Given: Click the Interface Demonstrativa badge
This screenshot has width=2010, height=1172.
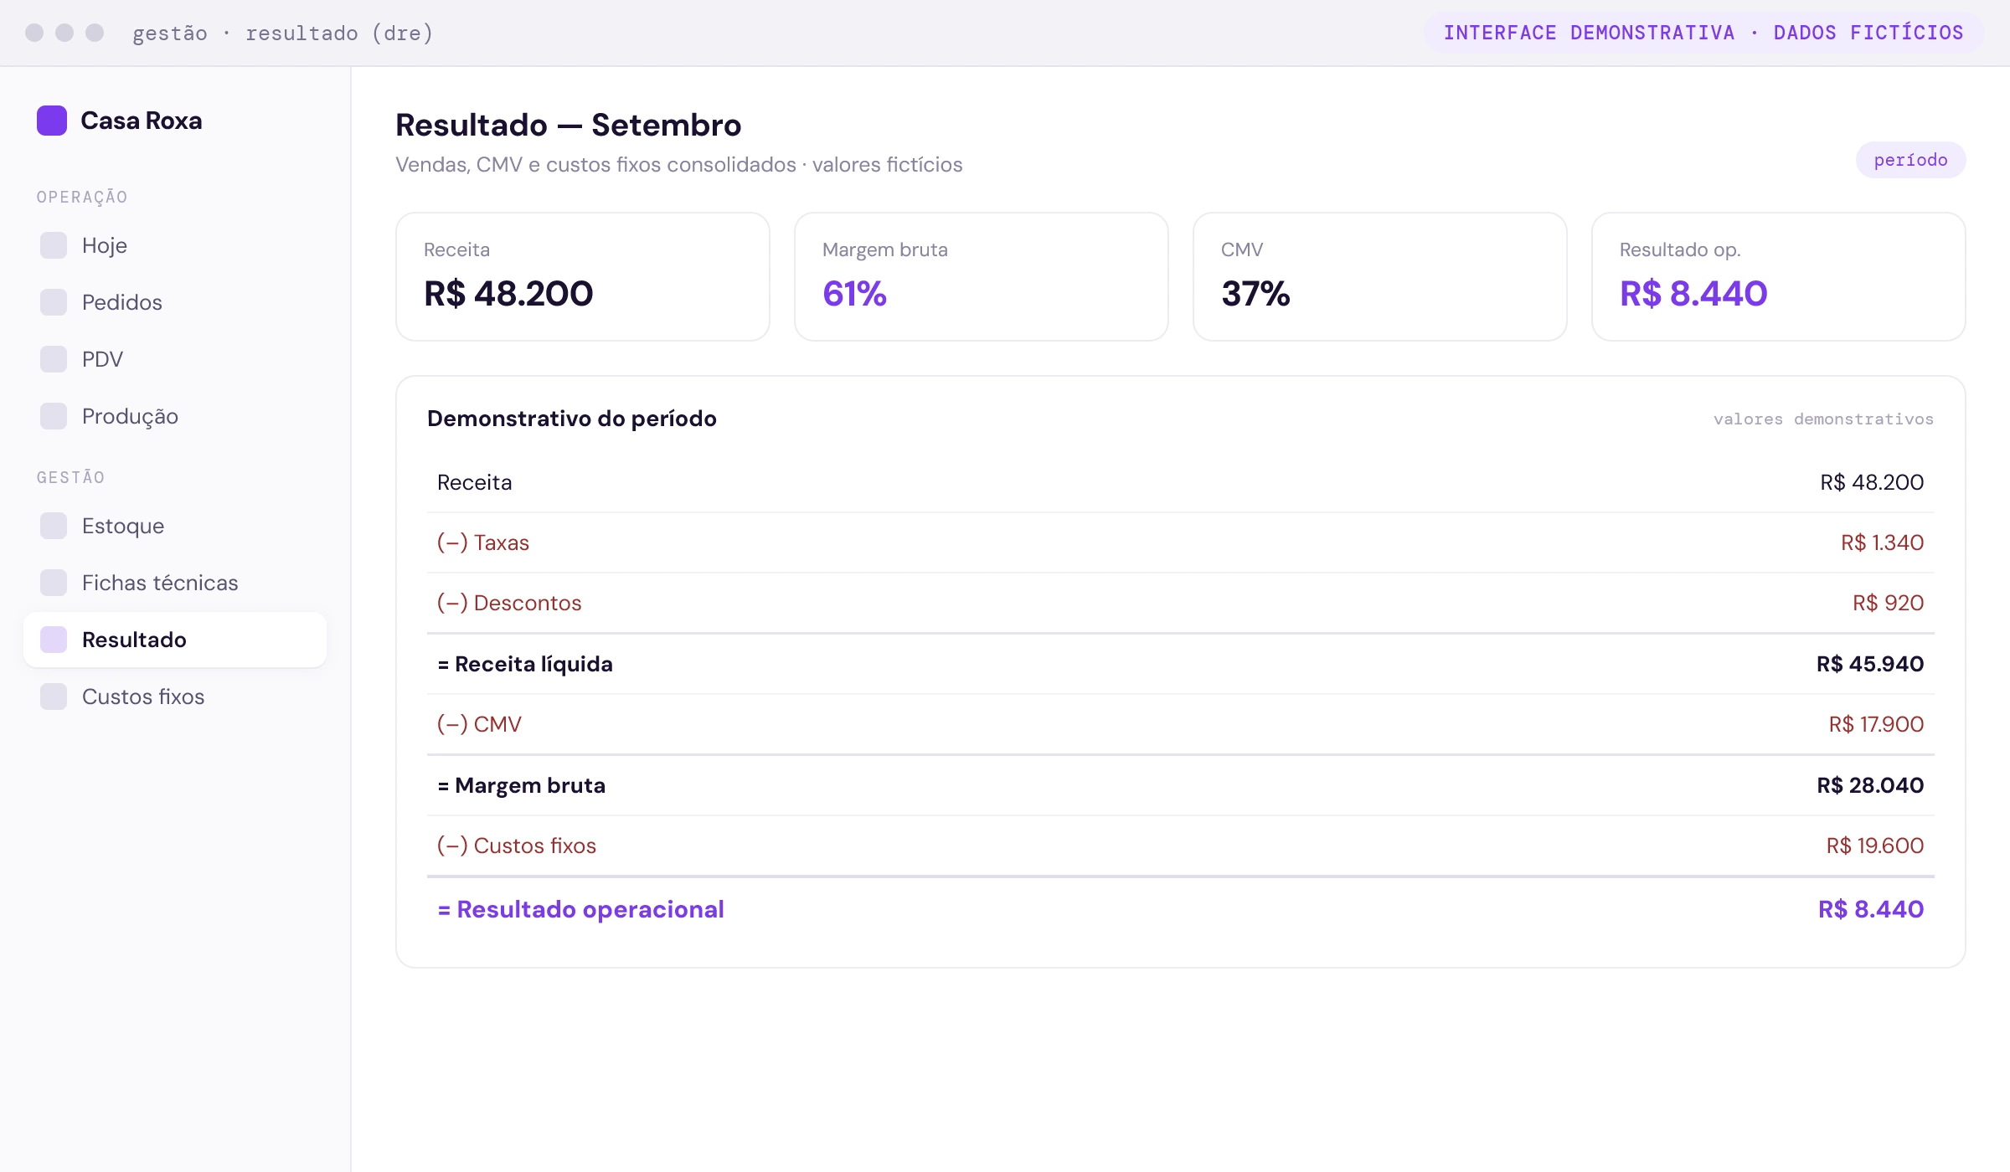Looking at the screenshot, I should click(x=1703, y=33).
